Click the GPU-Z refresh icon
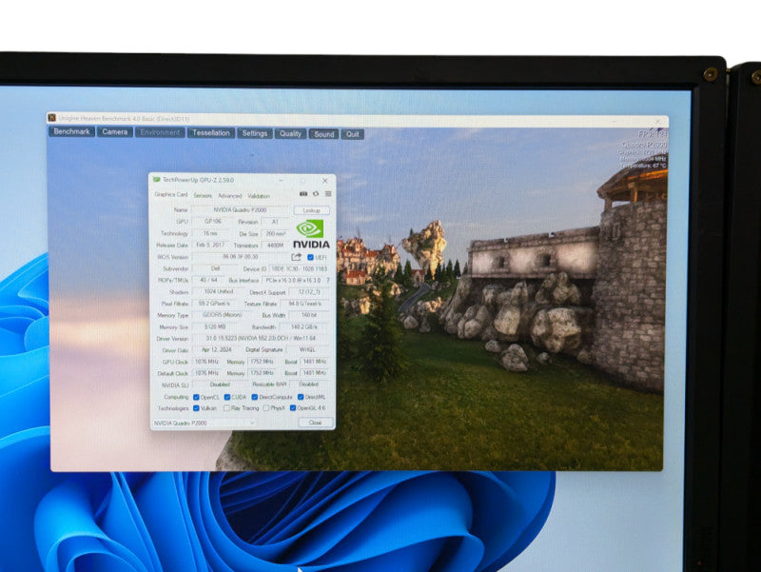Image resolution: width=761 pixels, height=572 pixels. pyautogui.click(x=316, y=194)
